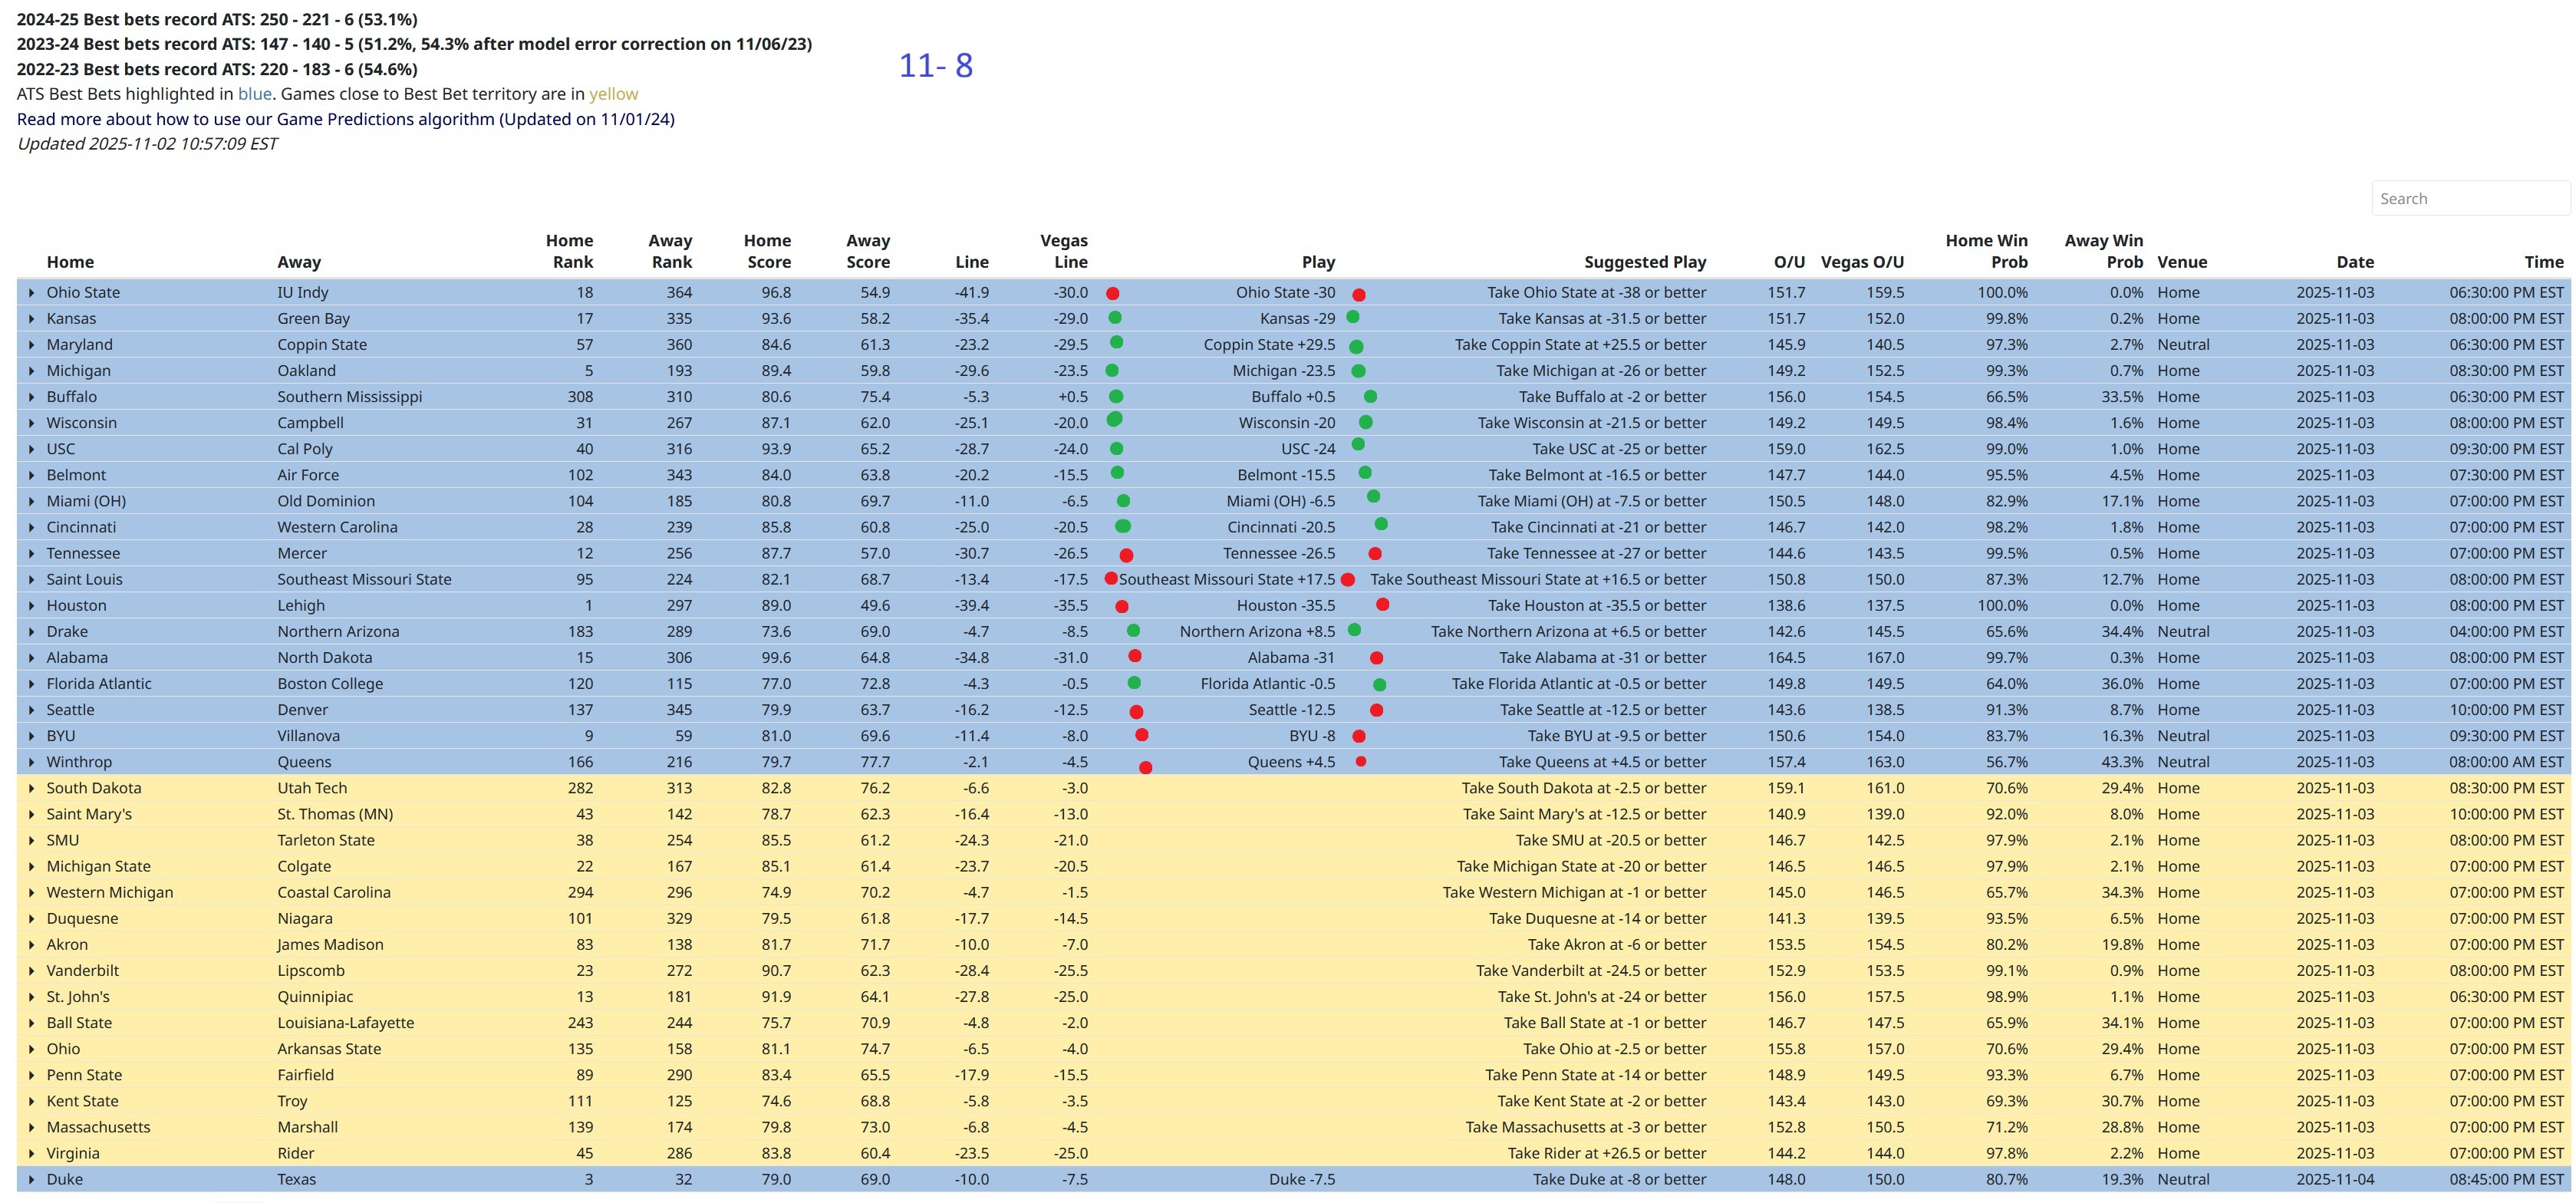Click green dot next to Kansas -29
Image resolution: width=2576 pixels, height=1203 pixels.
[x=1352, y=317]
